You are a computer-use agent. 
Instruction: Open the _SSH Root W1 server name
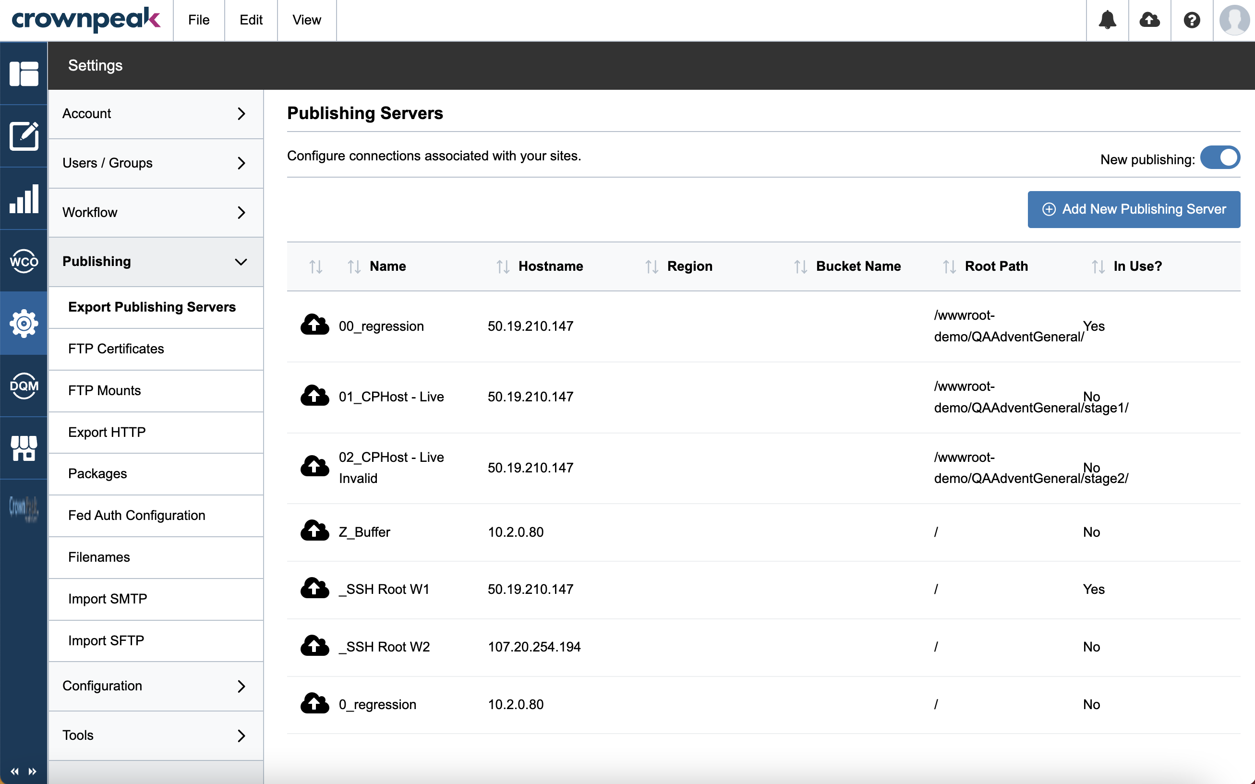[x=384, y=589]
